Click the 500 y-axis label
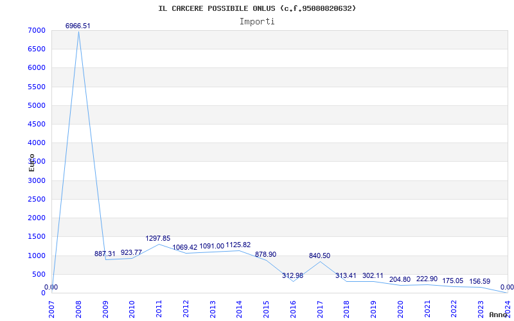Screen dimensions: 514x321 pyautogui.click(x=40, y=274)
